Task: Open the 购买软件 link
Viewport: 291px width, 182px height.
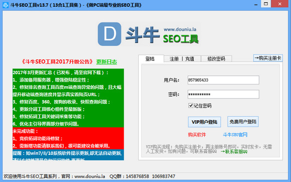Action: 197,135
